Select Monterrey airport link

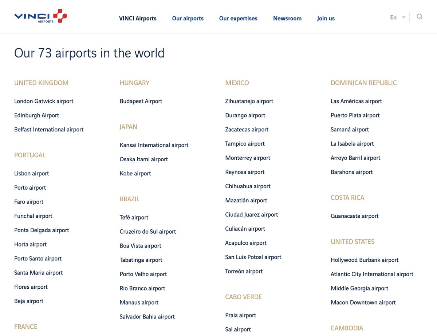point(248,158)
